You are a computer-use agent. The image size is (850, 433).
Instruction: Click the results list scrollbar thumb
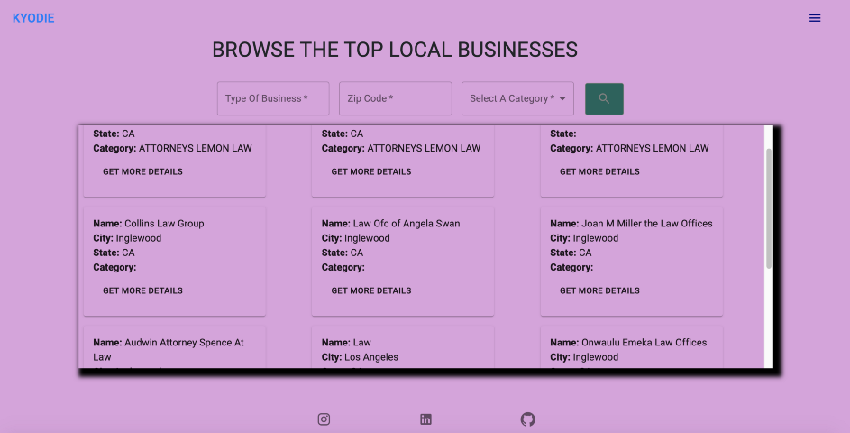click(x=768, y=207)
